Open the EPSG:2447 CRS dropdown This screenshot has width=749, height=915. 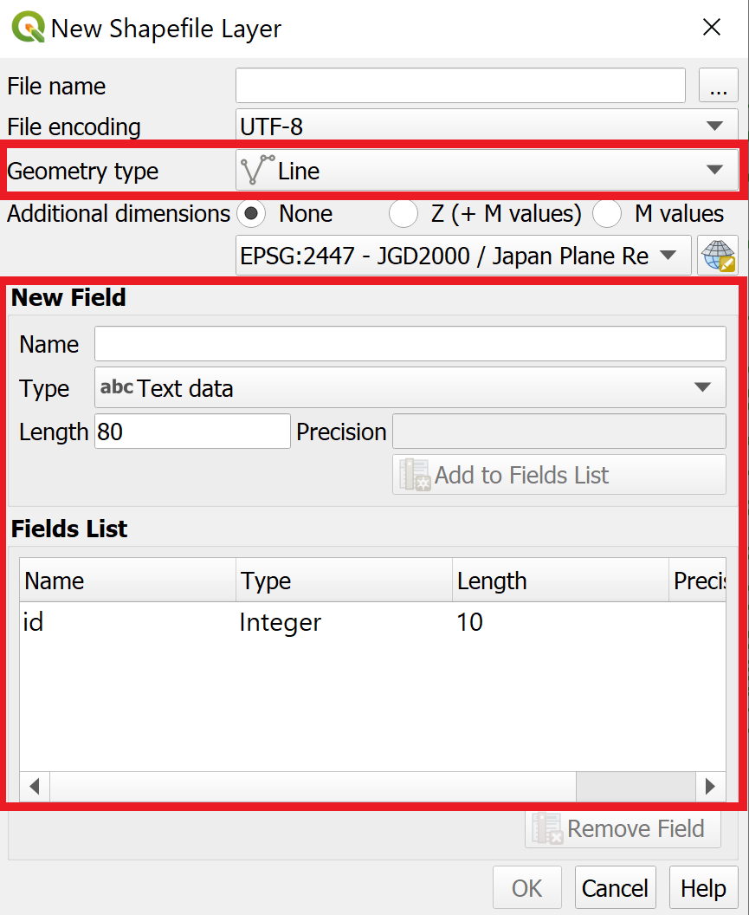[463, 256]
